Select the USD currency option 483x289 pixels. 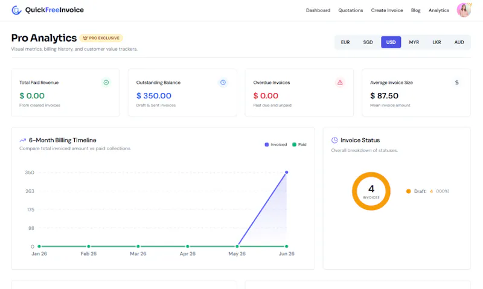(x=391, y=42)
